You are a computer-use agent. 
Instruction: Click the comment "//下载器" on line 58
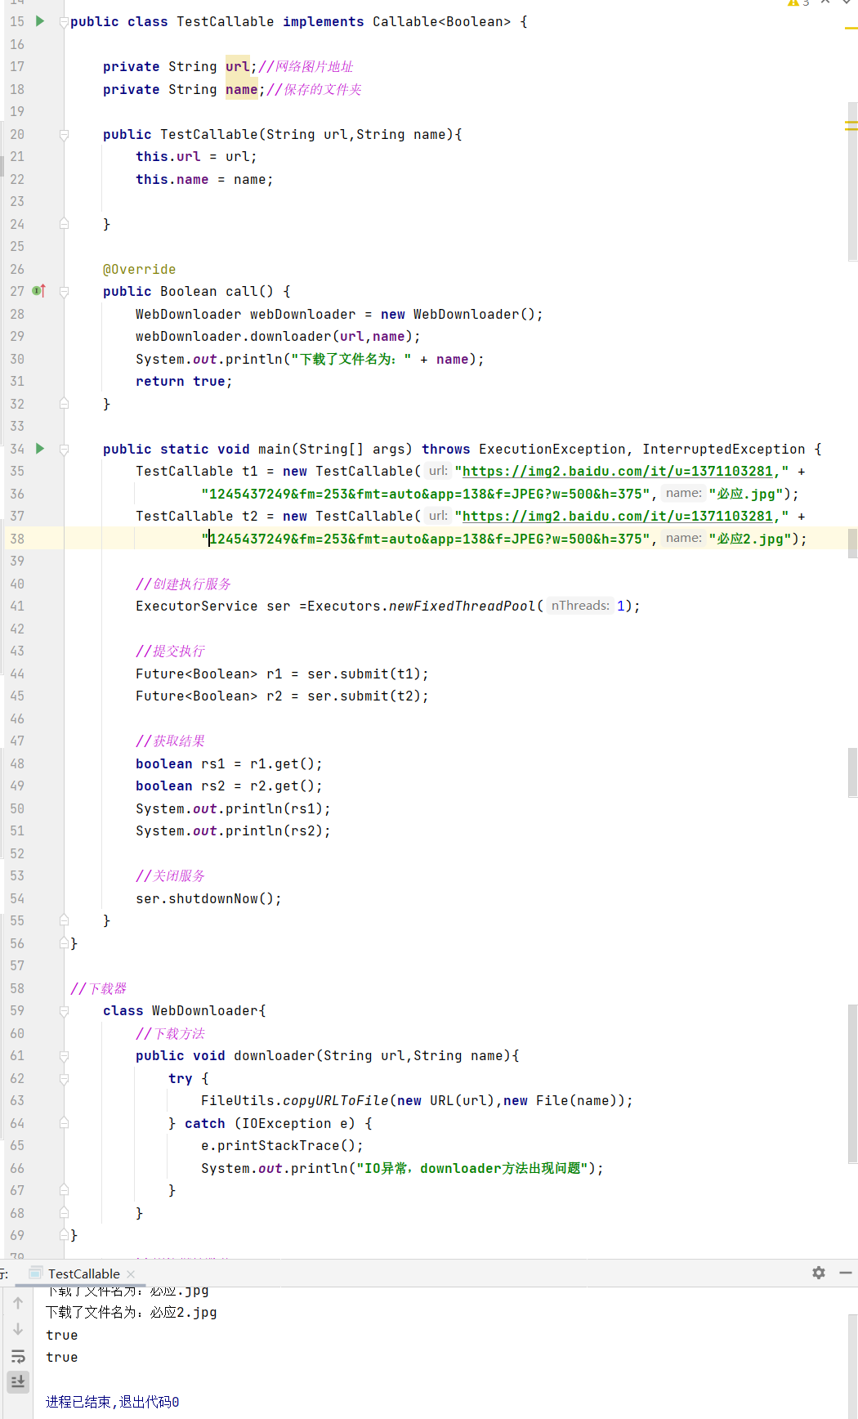click(98, 988)
